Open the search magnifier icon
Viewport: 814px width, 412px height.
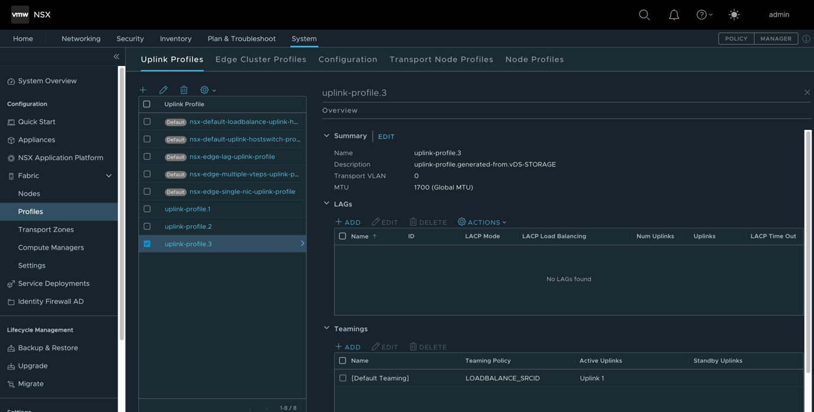click(x=644, y=15)
